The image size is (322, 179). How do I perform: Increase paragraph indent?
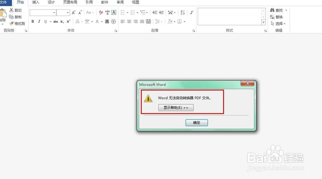[x=161, y=13]
